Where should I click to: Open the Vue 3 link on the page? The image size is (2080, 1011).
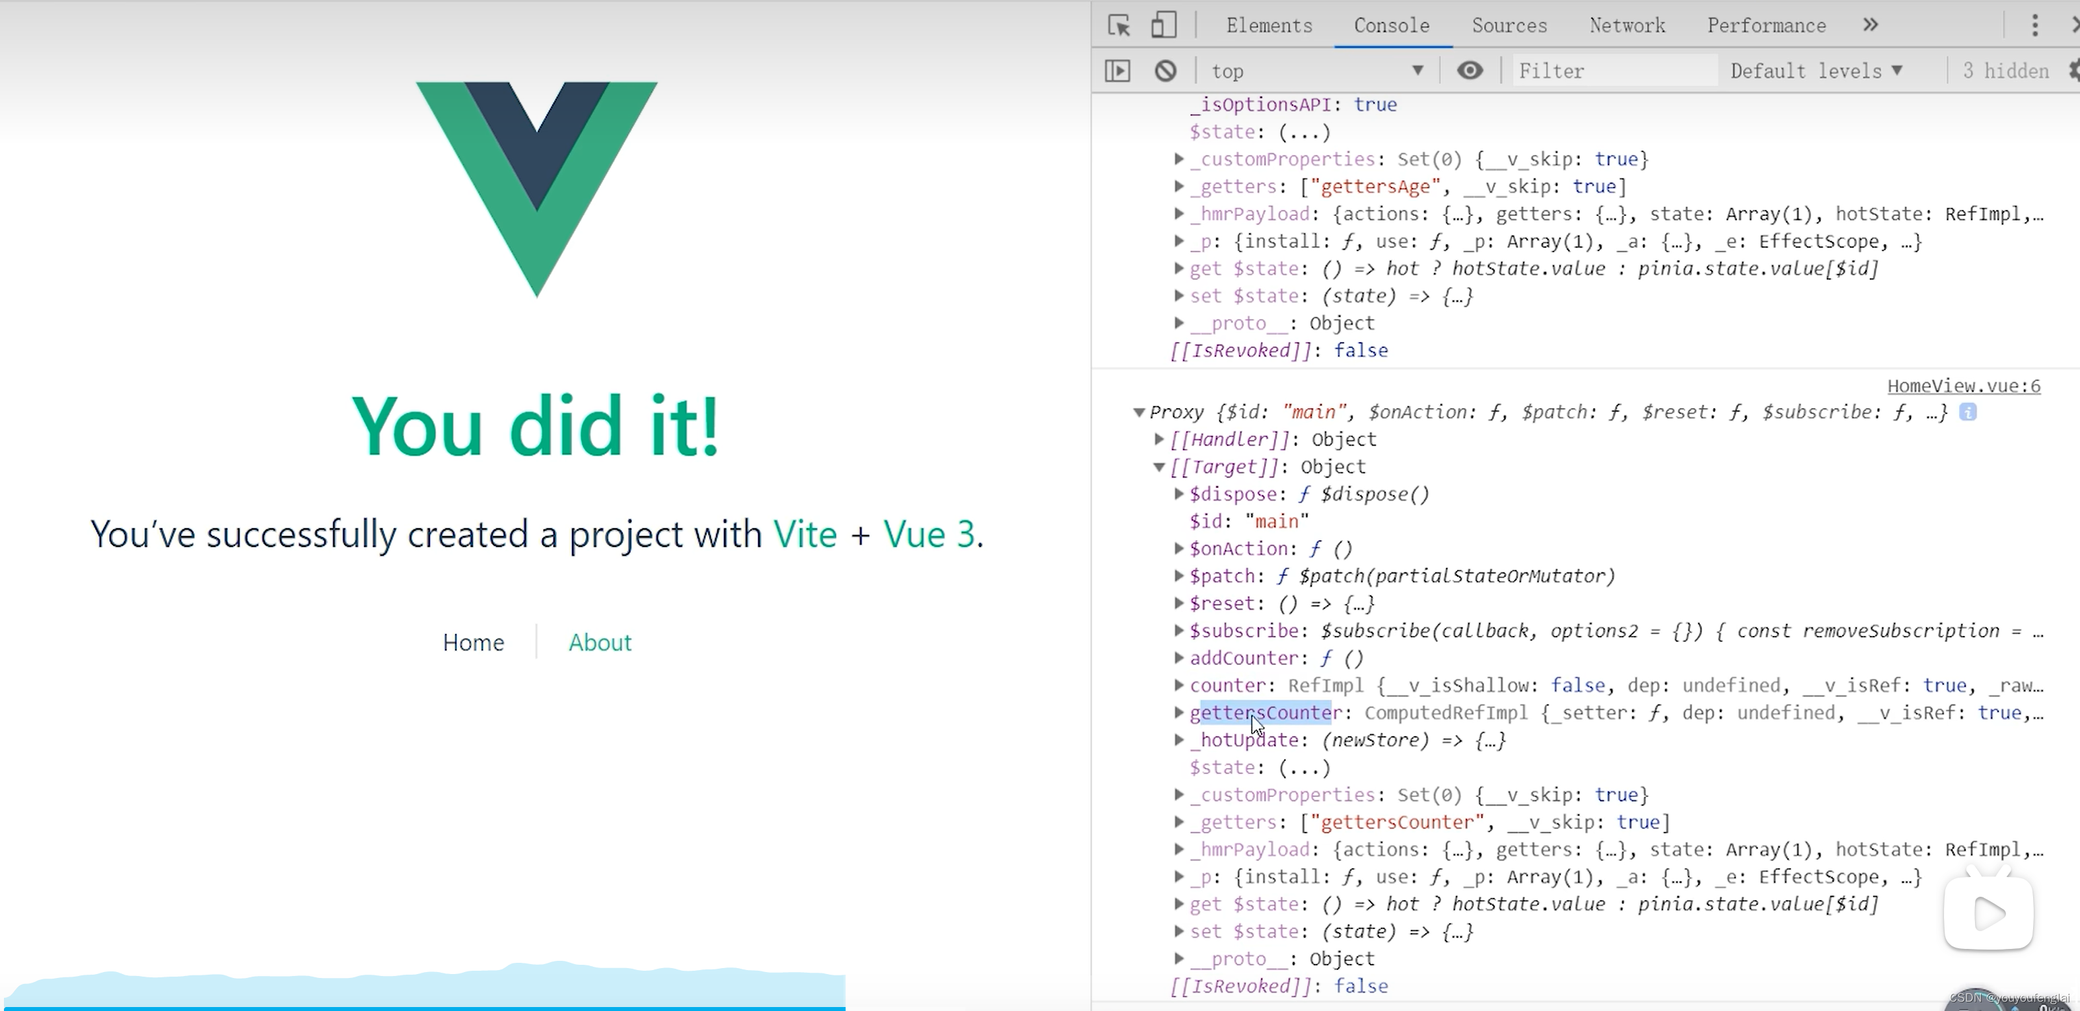(929, 535)
